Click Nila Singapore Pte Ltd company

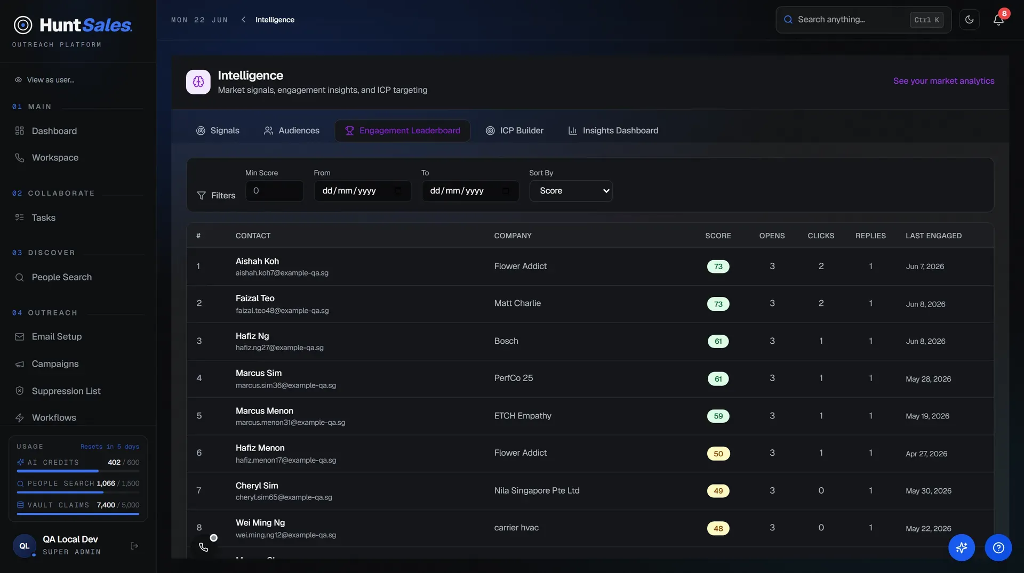tap(537, 490)
